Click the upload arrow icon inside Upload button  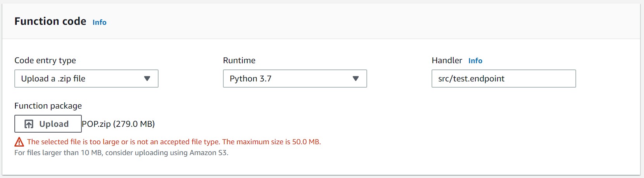(29, 124)
